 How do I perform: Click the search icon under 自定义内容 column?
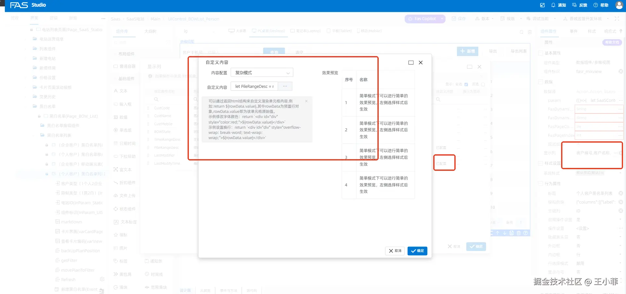pos(438,100)
